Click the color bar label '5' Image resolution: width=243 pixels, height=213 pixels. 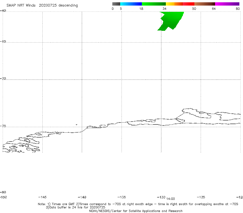point(121,9)
